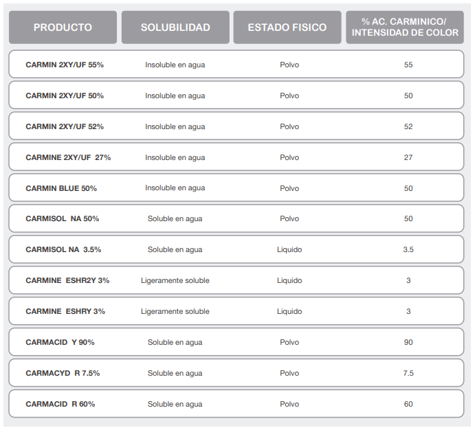Click the CARMACID R 60% product name
The image size is (475, 430).
coord(60,404)
